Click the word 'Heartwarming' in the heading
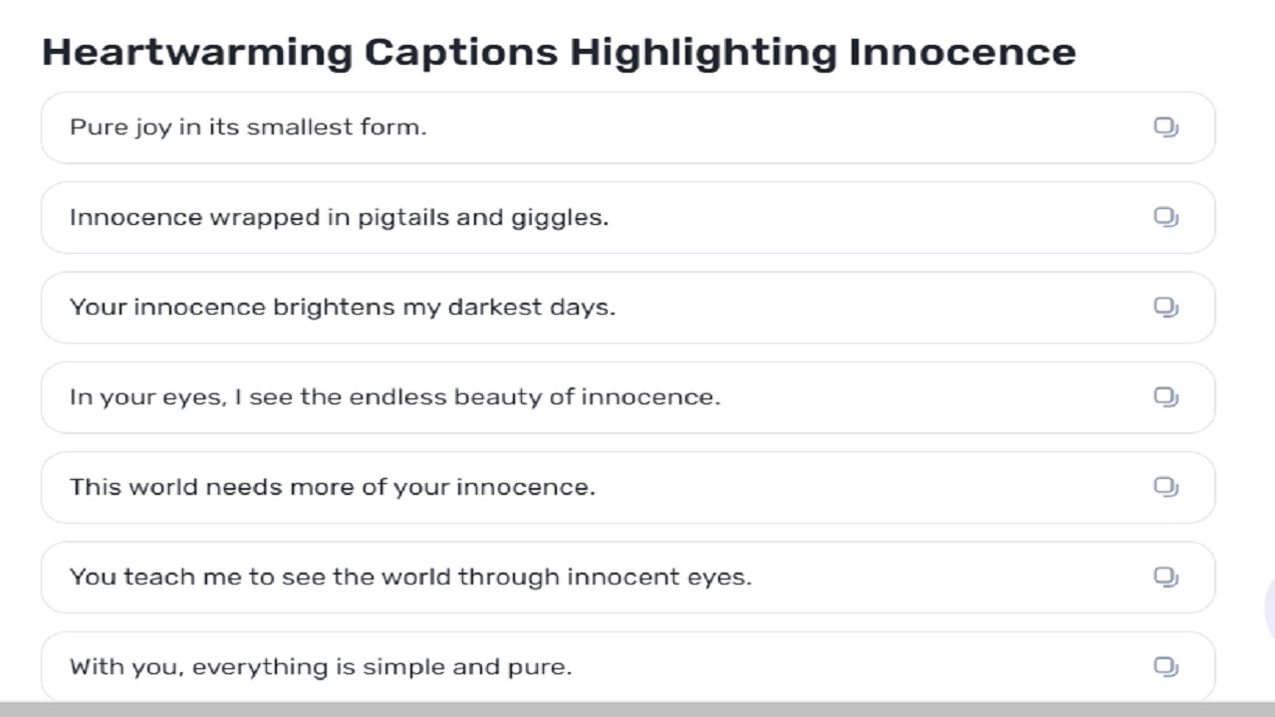Viewport: 1275px width, 717px height. click(196, 52)
